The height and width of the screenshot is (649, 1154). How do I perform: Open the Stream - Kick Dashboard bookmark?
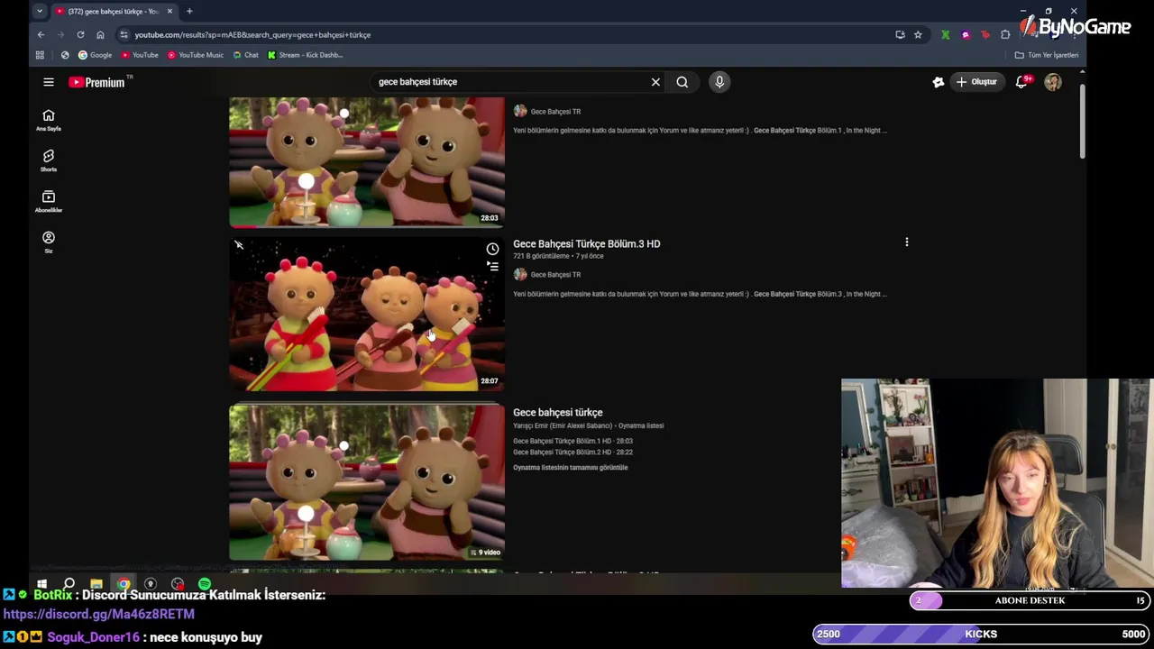(305, 55)
